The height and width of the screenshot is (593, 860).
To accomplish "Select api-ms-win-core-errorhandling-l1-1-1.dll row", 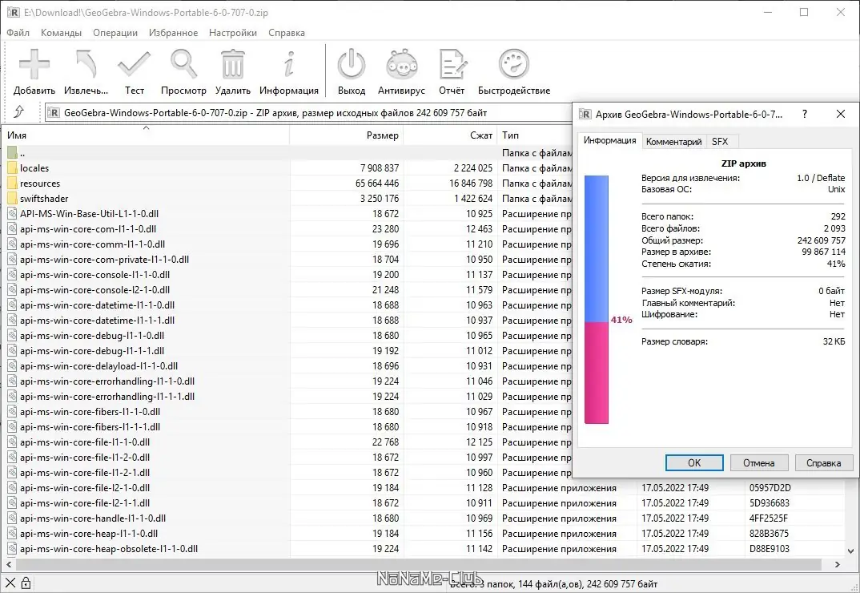I will pos(288,397).
